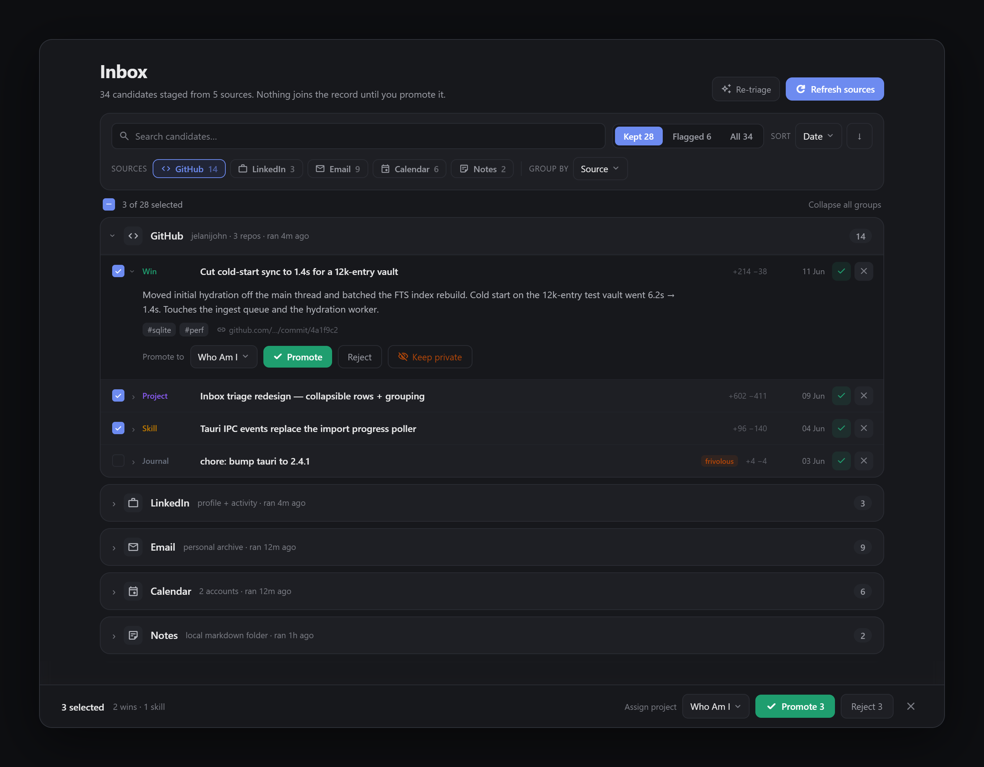Click the Reject 3 bulk button

pyautogui.click(x=866, y=706)
